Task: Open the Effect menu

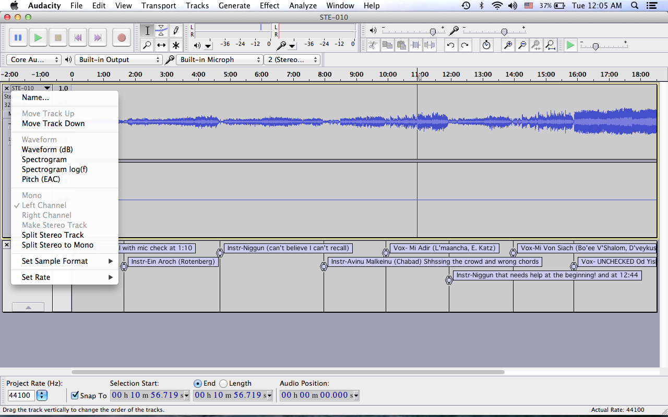Action: (x=270, y=6)
